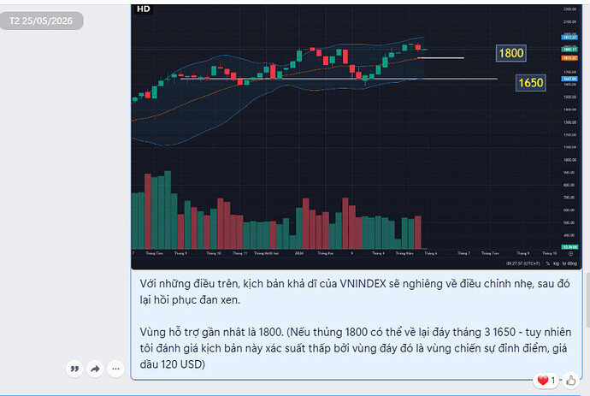Open the three-dots more options menu
The height and width of the screenshot is (396, 590).
(x=115, y=369)
